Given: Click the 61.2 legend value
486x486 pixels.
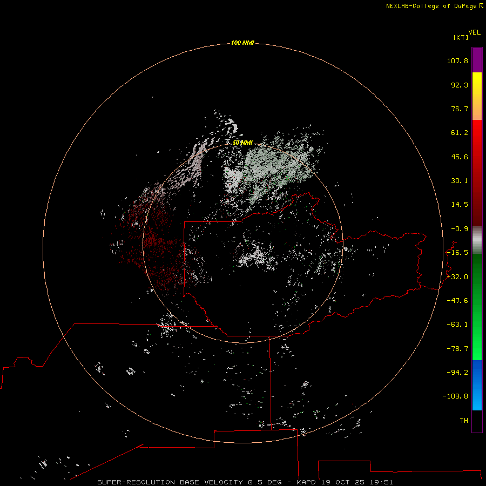Looking at the screenshot, I should [460, 133].
